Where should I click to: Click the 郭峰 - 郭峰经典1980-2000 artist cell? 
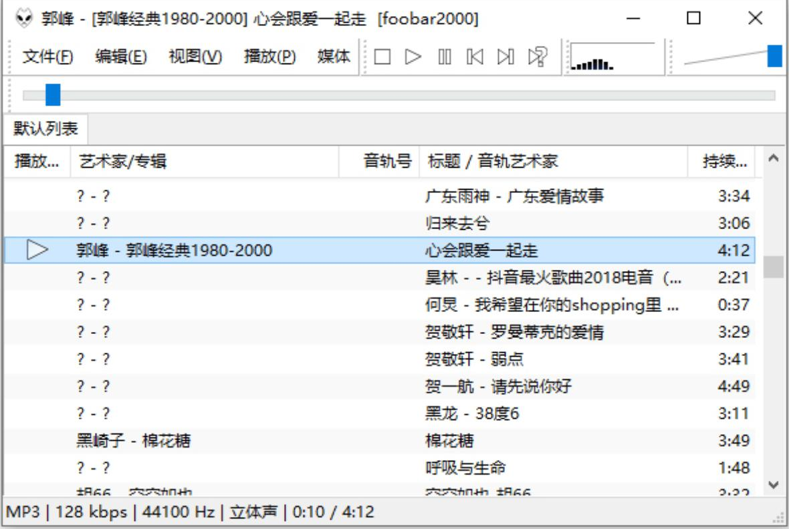pos(174,250)
